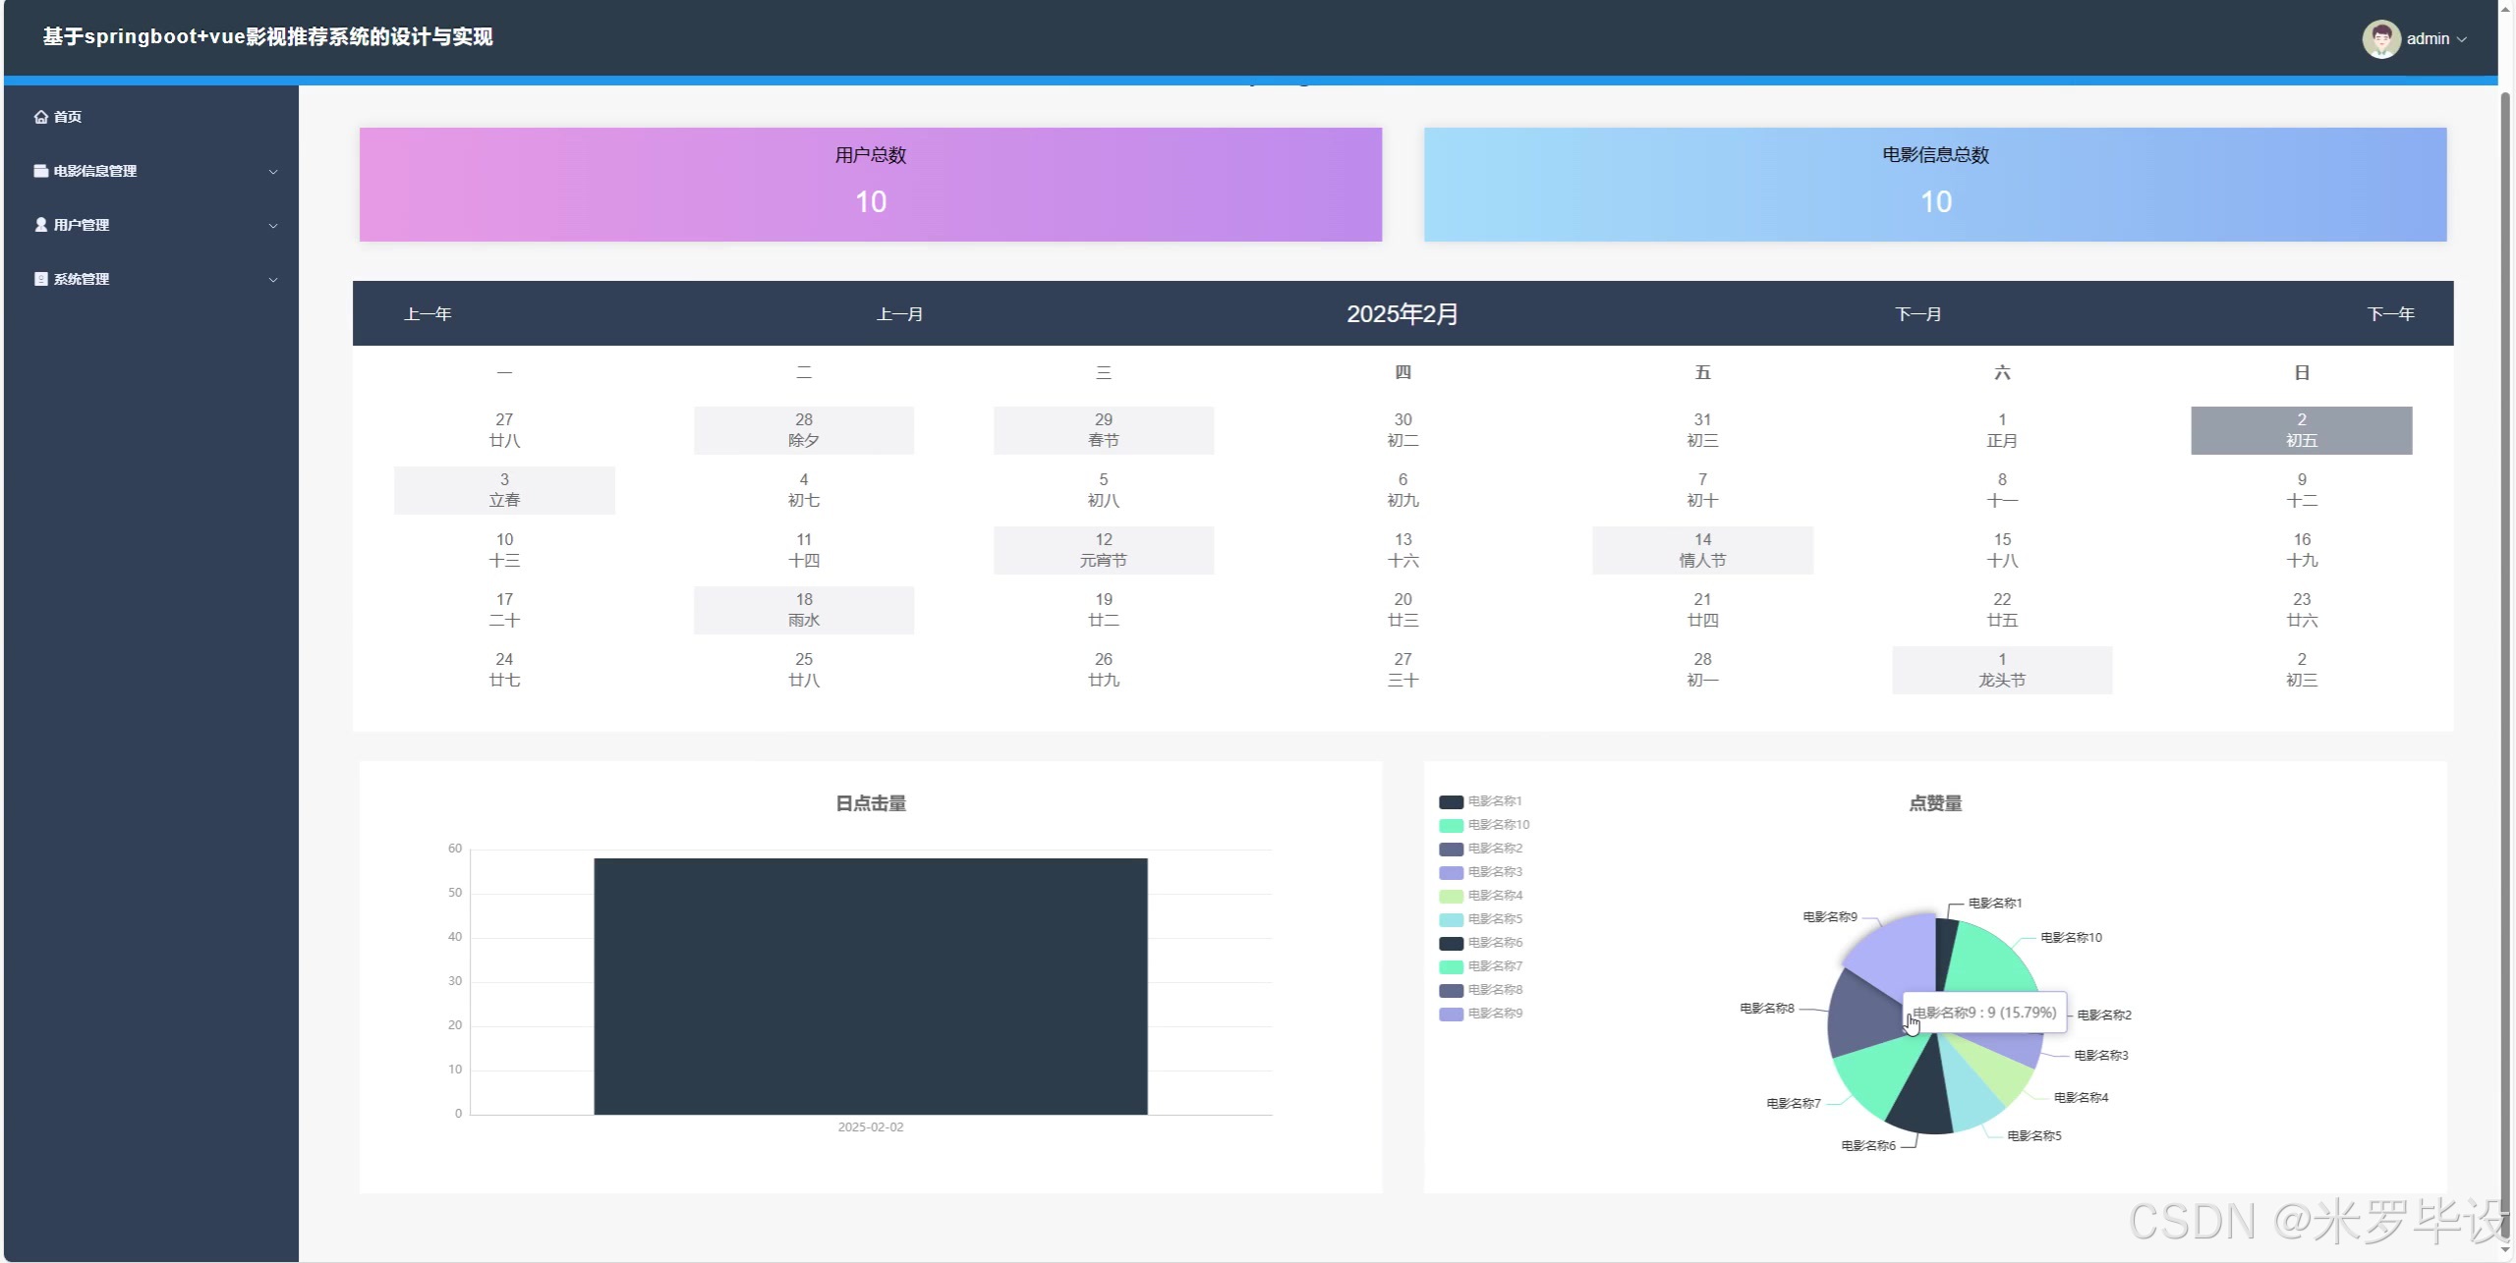Click the admin avatar image
Screen dimensions: 2516x1263
2381,39
